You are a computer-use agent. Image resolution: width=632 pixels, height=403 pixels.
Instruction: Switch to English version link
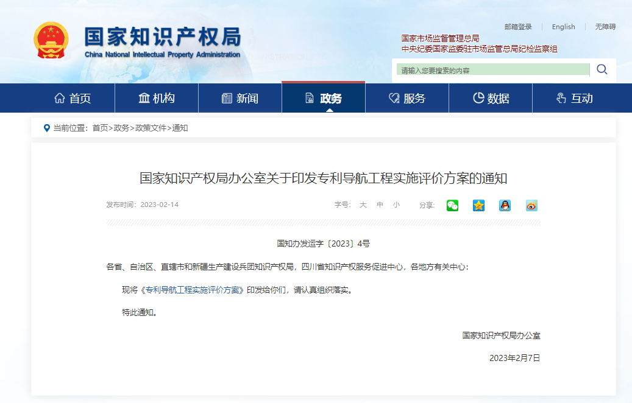click(564, 27)
